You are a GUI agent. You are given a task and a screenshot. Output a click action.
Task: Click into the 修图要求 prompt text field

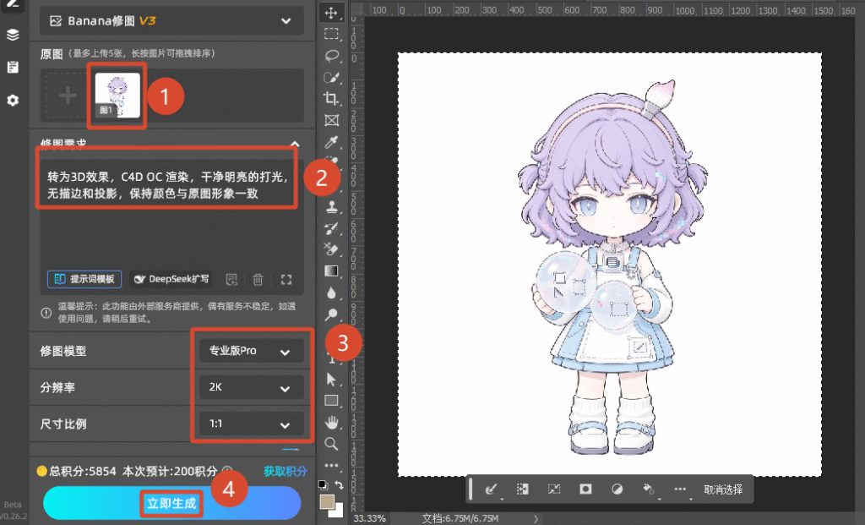point(171,216)
